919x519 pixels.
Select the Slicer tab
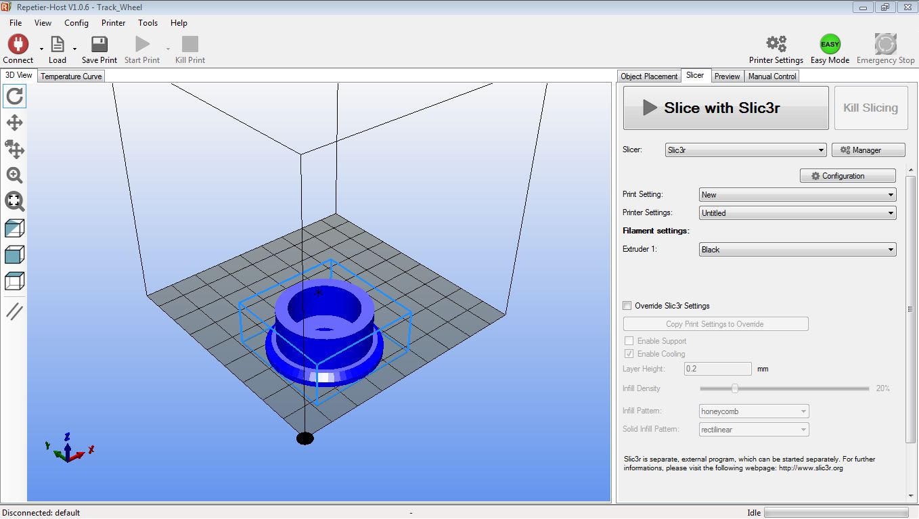[695, 75]
